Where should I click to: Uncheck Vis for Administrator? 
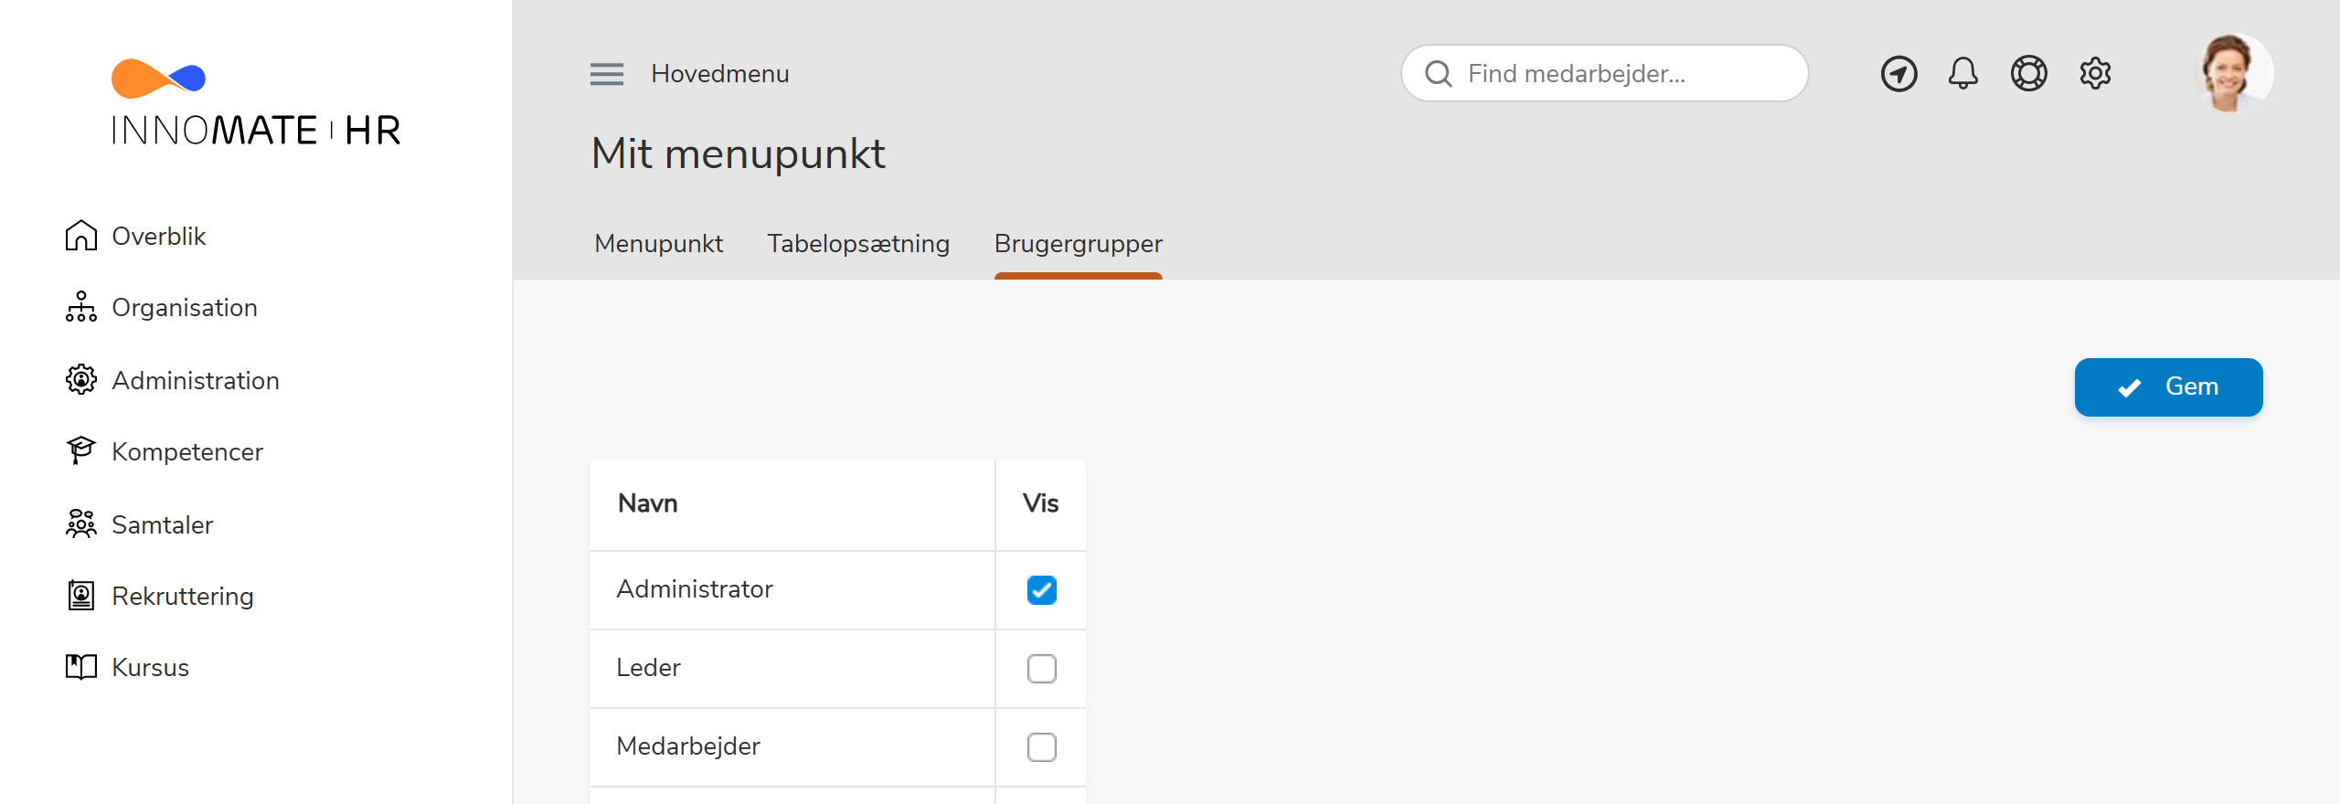[x=1041, y=590]
